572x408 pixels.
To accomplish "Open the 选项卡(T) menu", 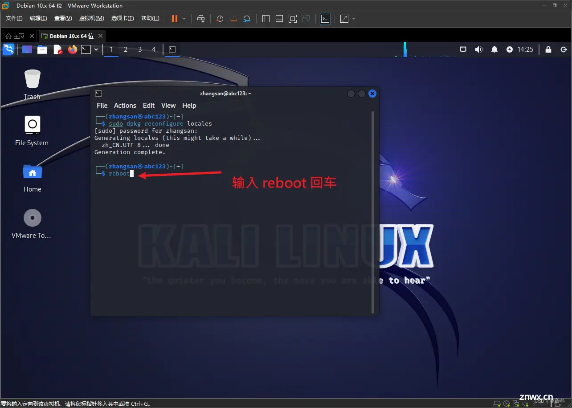I will (123, 18).
